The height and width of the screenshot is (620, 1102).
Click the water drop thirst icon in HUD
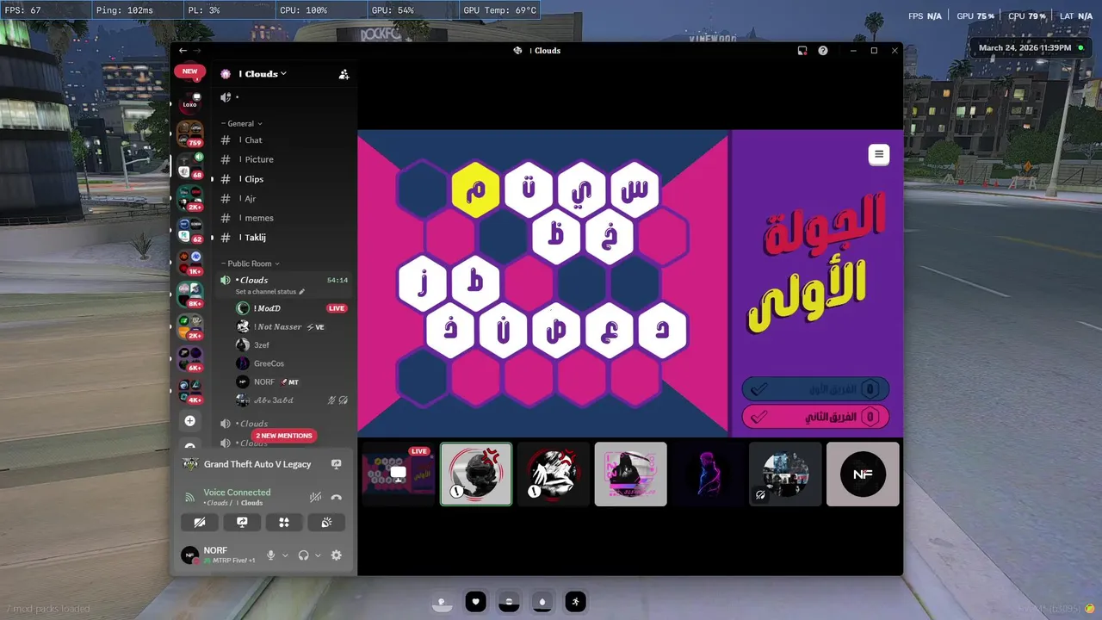(x=542, y=601)
